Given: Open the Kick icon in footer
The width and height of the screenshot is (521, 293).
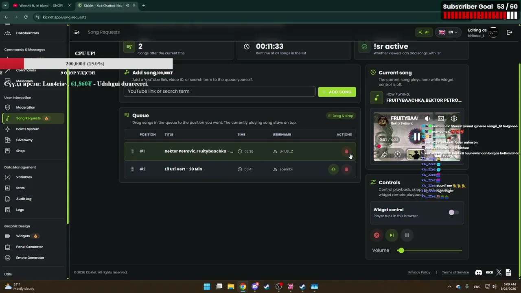Looking at the screenshot, I should [x=490, y=272].
